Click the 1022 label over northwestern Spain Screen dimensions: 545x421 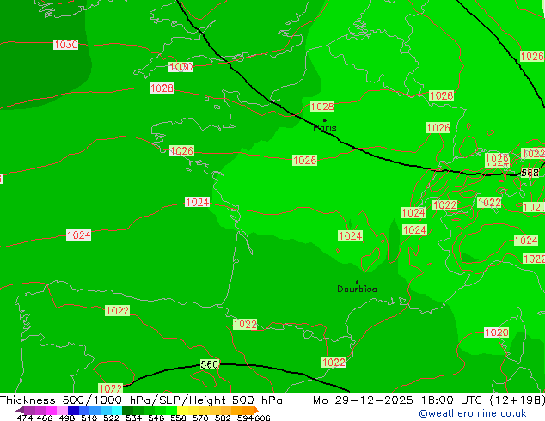[117, 310]
